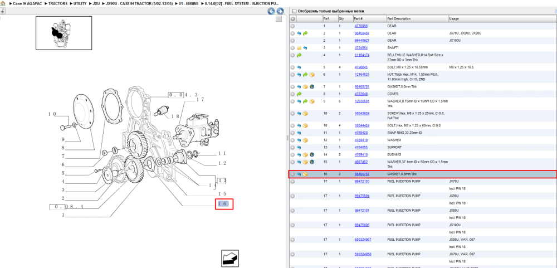Open 'JXU' breadcrumb item
The image size is (557, 268).
click(96, 3)
